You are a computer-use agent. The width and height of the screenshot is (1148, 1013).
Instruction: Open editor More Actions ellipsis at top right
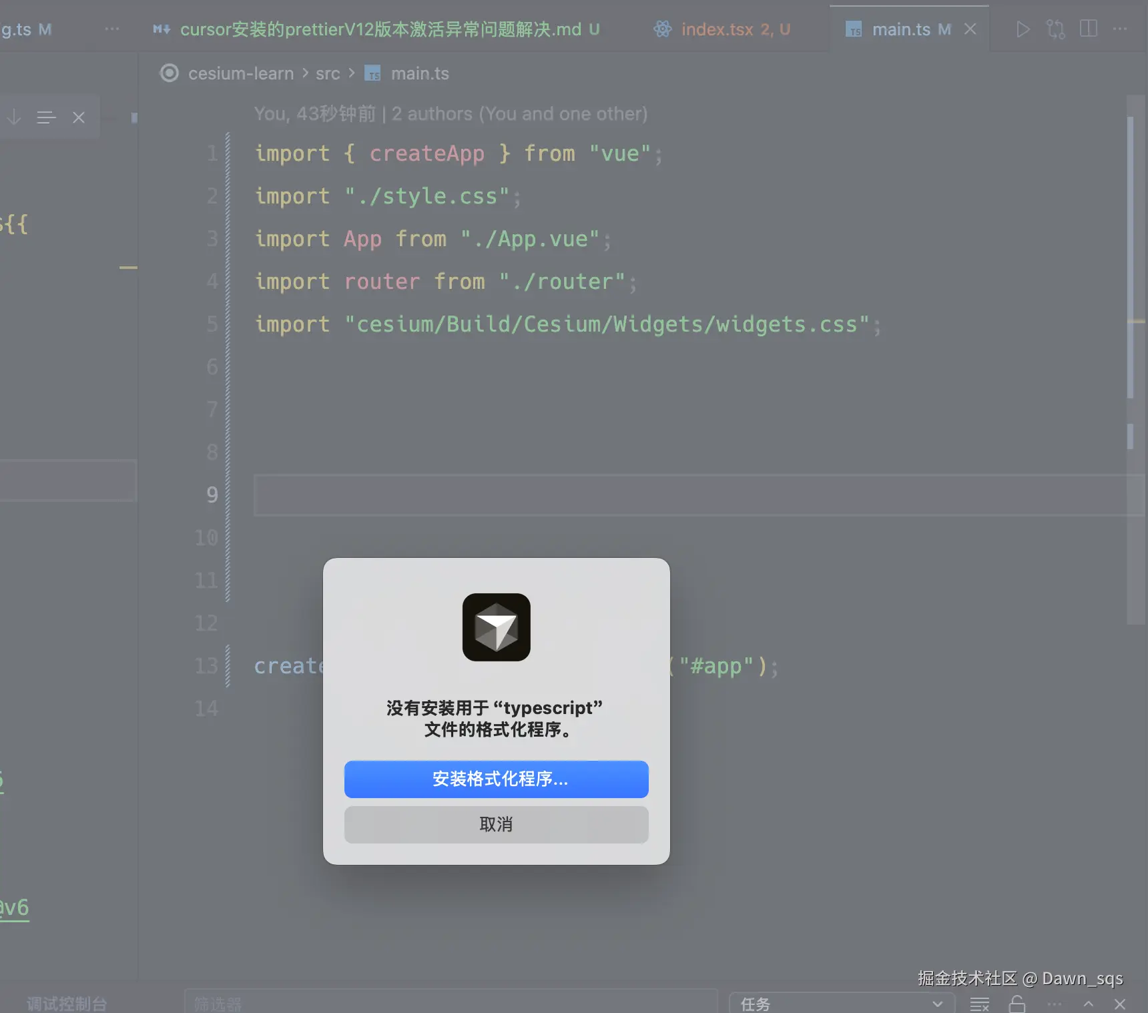(1120, 29)
